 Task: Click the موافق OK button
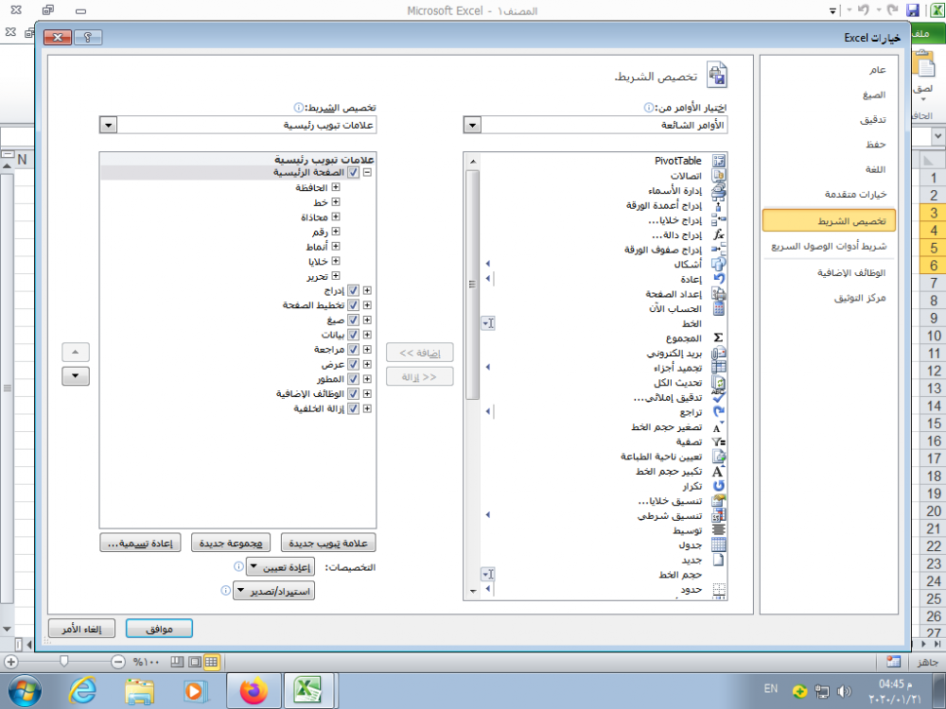[159, 629]
